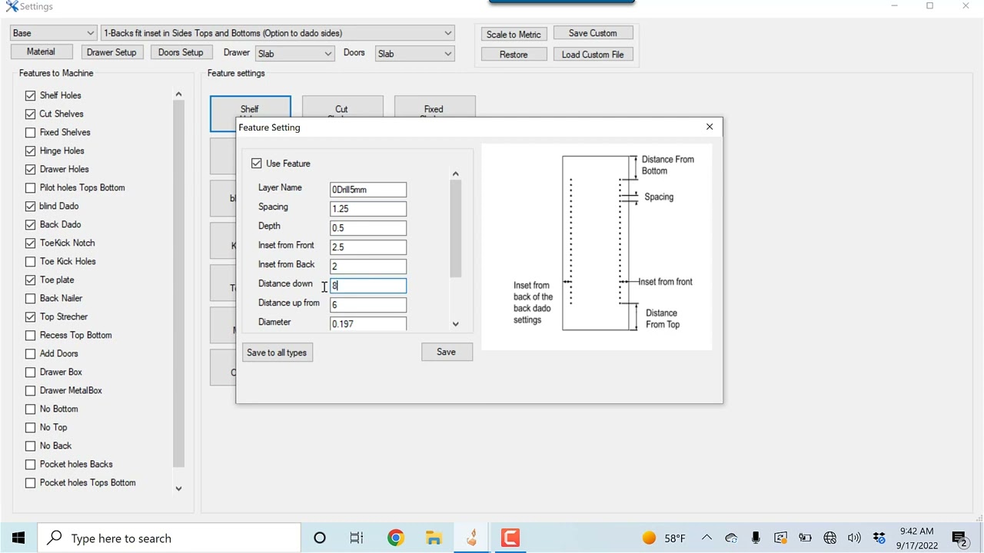Open the Doors Slab dropdown
This screenshot has width=984, height=553.
pos(414,54)
